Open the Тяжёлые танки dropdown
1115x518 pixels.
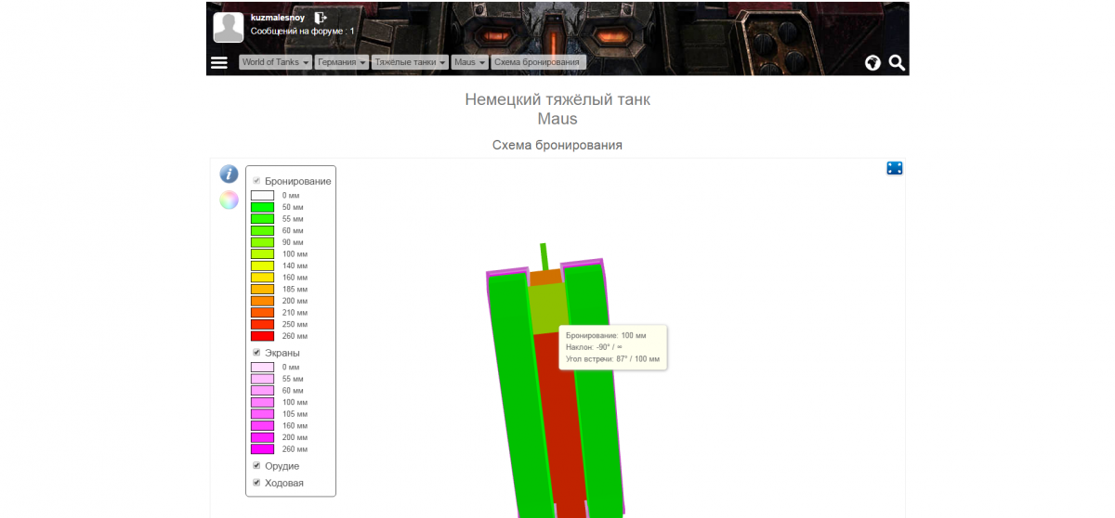pos(410,62)
